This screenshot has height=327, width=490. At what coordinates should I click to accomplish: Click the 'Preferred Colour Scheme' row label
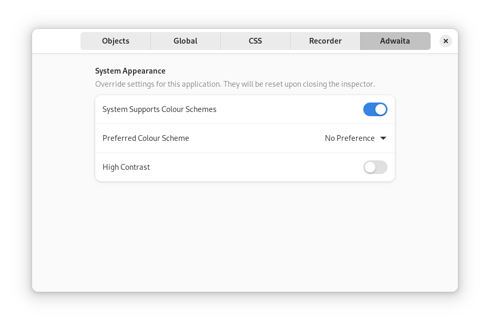pyautogui.click(x=146, y=138)
